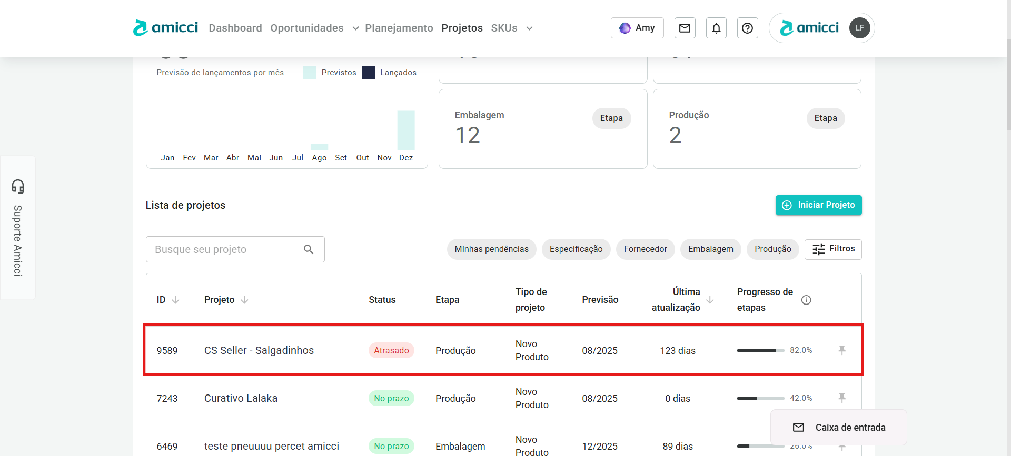Viewport: 1011px width, 456px height.
Task: Expand the Oportunidades dropdown menu
Action: pyautogui.click(x=355, y=28)
